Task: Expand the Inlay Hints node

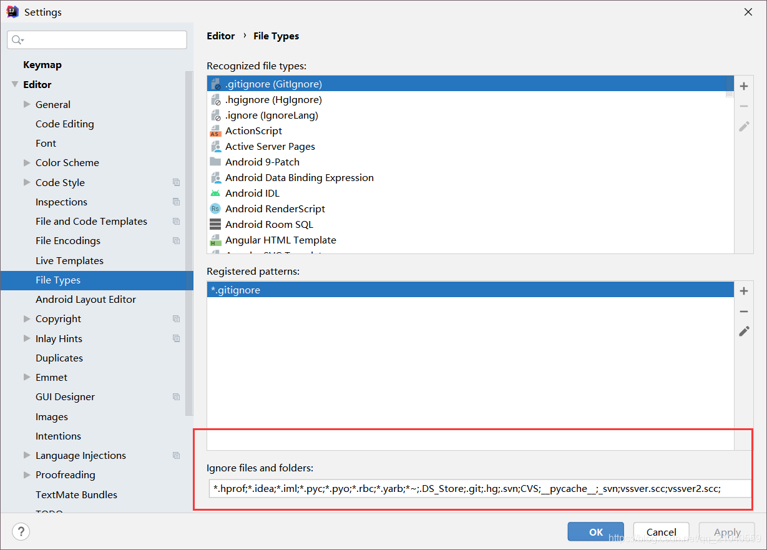Action: [x=27, y=338]
